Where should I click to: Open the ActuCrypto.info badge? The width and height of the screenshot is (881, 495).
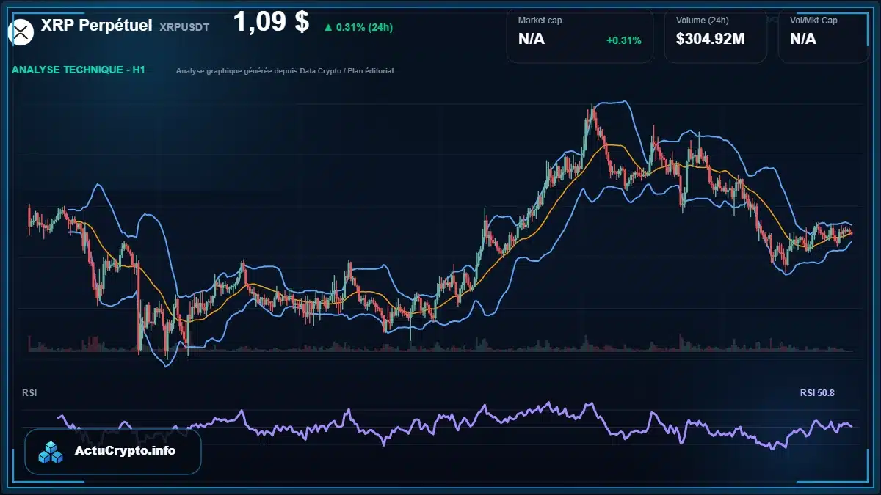coord(112,452)
